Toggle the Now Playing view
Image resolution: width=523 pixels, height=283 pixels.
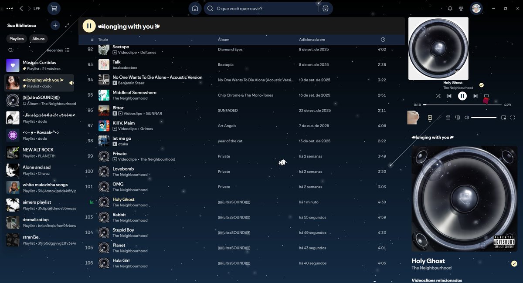coord(430,118)
